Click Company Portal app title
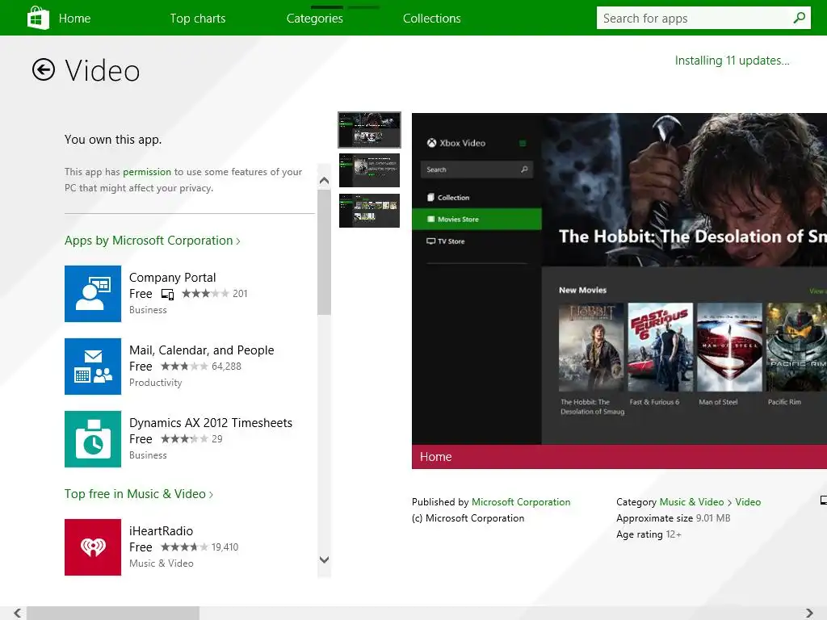This screenshot has width=827, height=620. coord(173,278)
